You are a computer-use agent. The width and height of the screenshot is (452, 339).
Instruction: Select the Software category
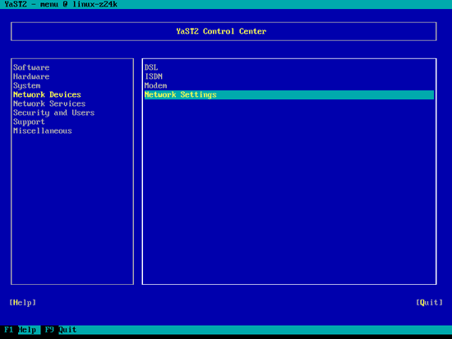tap(31, 67)
